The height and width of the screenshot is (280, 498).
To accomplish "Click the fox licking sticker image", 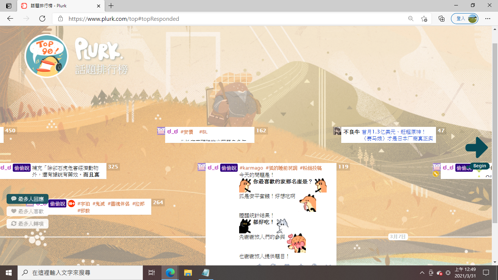I will pos(307,203).
